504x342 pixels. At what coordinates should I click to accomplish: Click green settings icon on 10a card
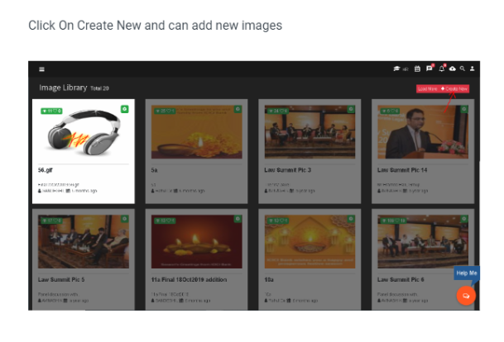pos(351,219)
